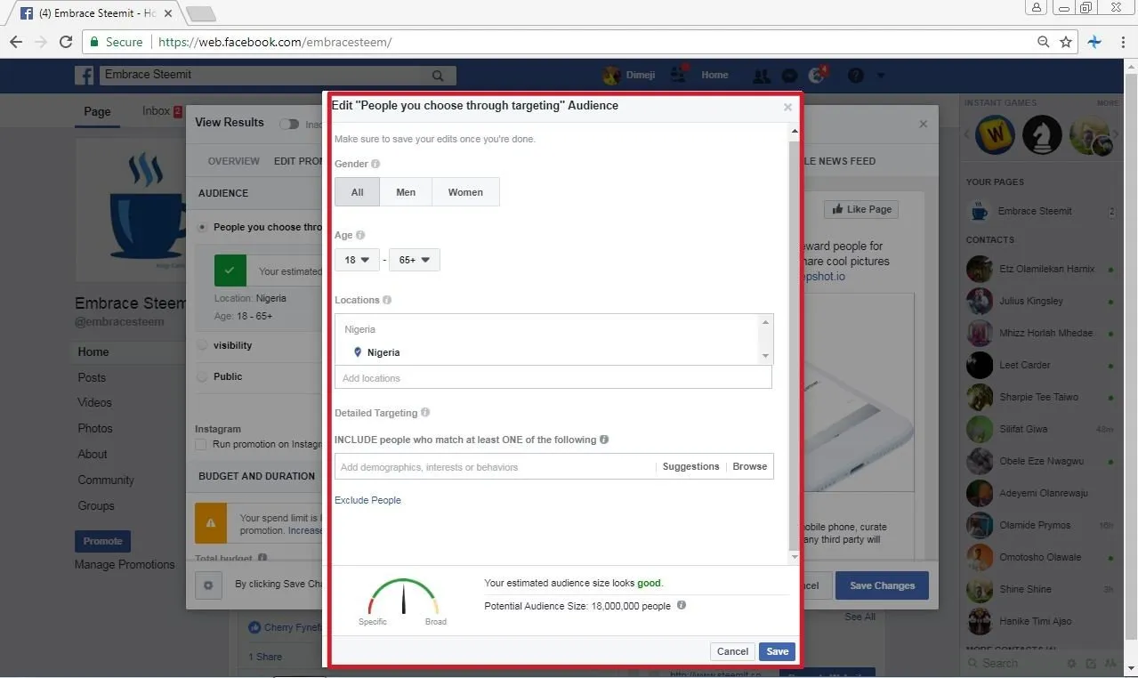
Task: Click the add demographics, interests or behaviors field
Action: tap(495, 467)
